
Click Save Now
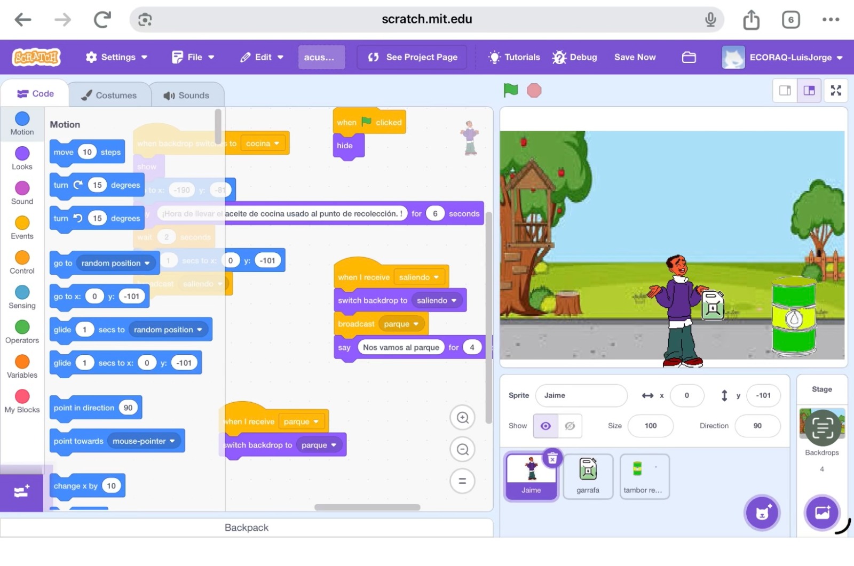(635, 57)
